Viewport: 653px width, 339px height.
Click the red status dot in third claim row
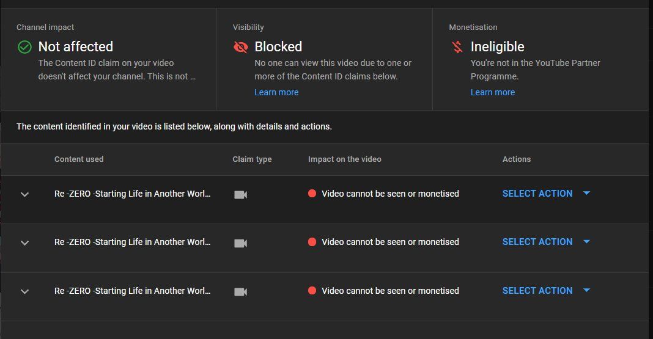pos(312,291)
